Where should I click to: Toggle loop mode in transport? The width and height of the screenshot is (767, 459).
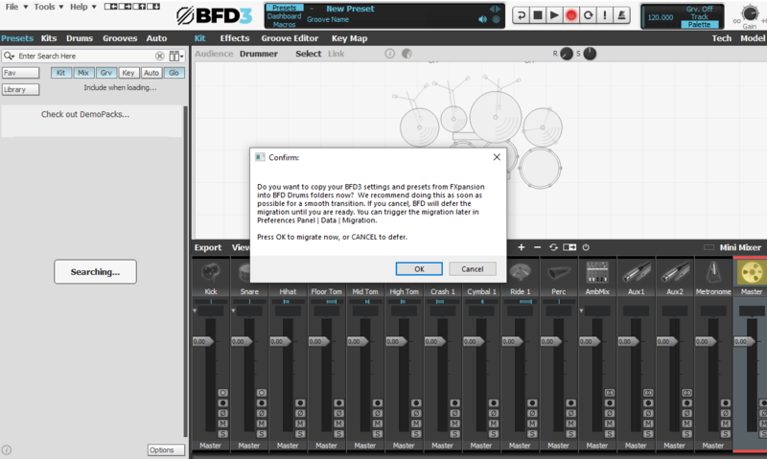(x=588, y=15)
